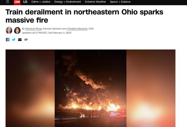The height and width of the screenshot is (127, 187).
Task: Click second author avatar photo
Action: click(x=17, y=30)
